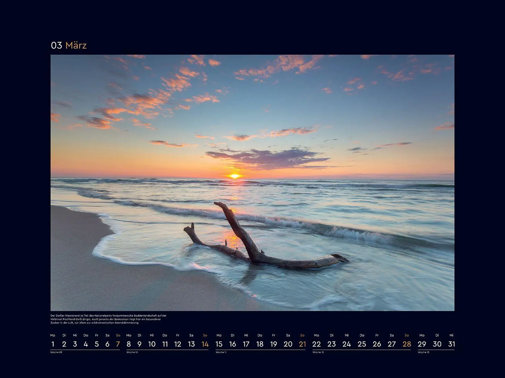Click the "So" label above date 28

click(x=407, y=335)
